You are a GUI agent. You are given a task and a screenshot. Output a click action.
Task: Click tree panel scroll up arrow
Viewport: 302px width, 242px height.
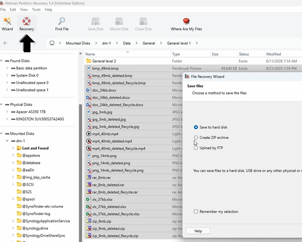pos(81,54)
